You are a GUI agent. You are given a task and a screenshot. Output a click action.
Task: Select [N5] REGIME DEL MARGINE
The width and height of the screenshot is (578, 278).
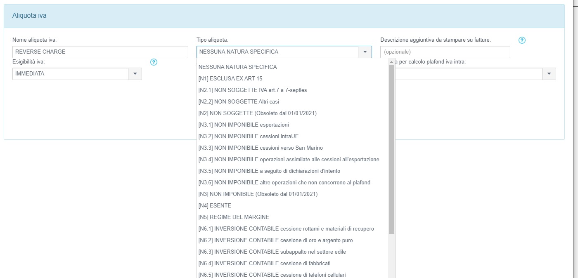[x=234, y=217]
